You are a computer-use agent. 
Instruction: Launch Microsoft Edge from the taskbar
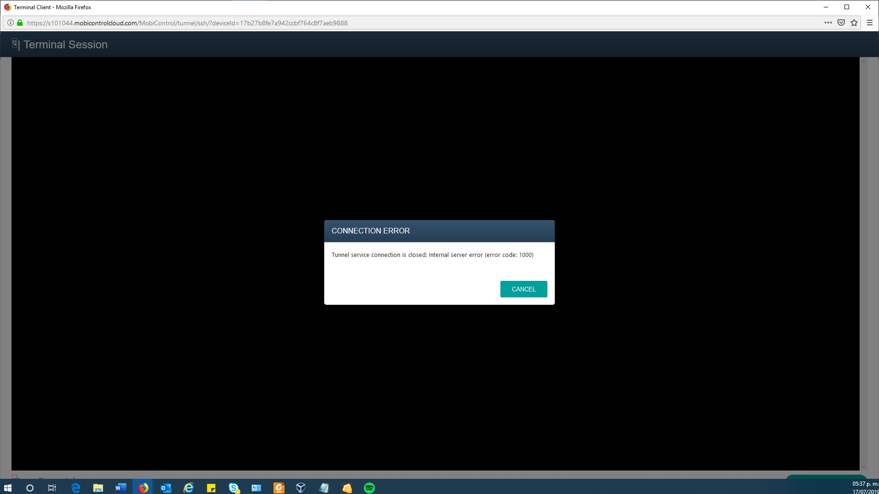tap(76, 488)
